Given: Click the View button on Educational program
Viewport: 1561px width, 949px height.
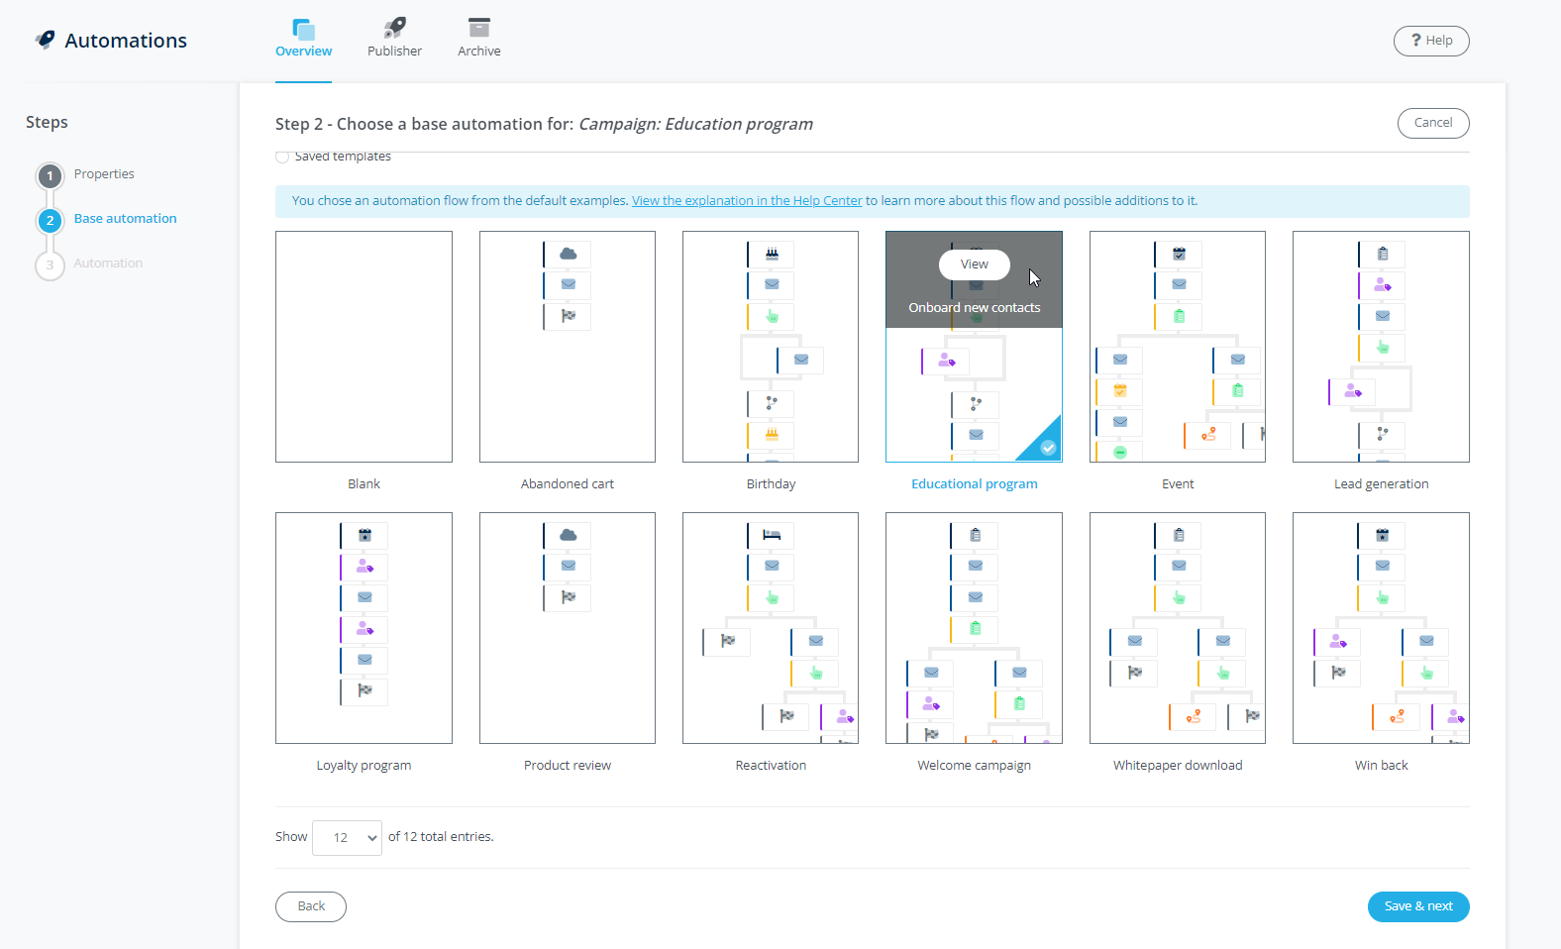Looking at the screenshot, I should (x=974, y=264).
